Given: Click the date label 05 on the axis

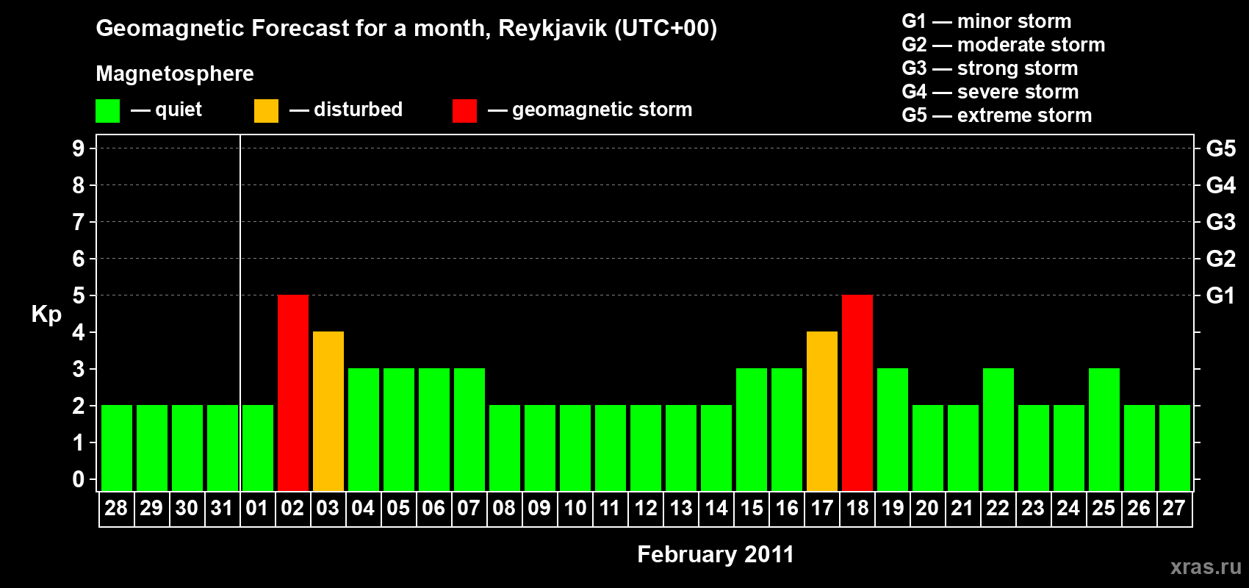Looking at the screenshot, I should click(398, 508).
